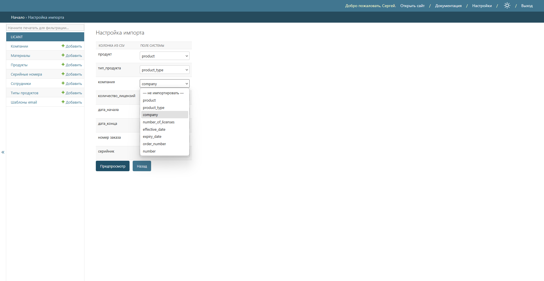Viewport: 544px width, 281px height.
Task: Click the plus icon to add Компании
Action: (63, 46)
